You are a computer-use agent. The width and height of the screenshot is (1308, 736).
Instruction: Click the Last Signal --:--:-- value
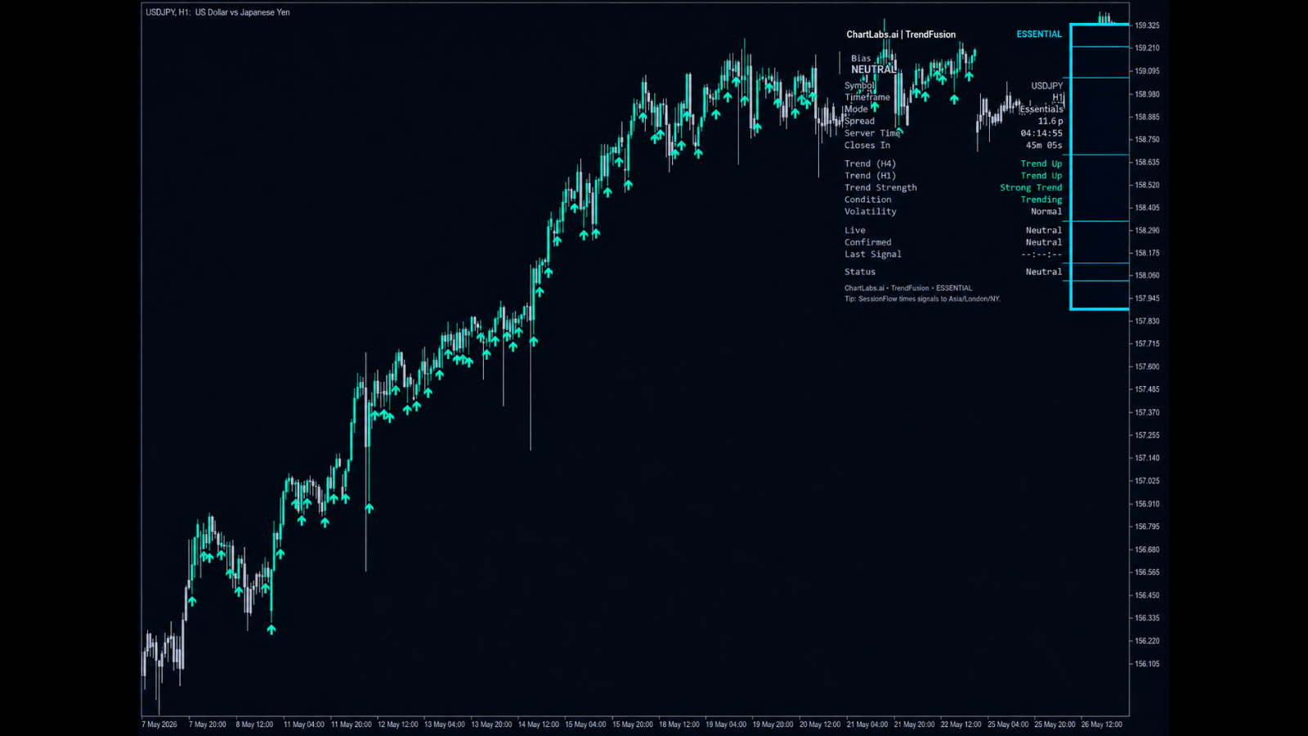pyautogui.click(x=1041, y=254)
